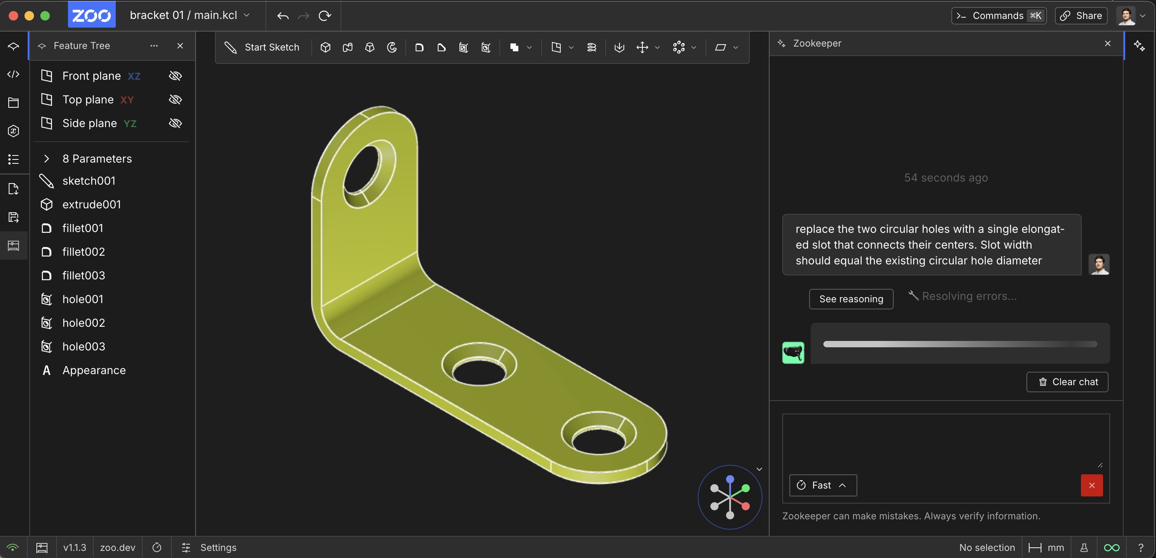
Task: Select hole002 in the feature tree
Action: click(83, 323)
